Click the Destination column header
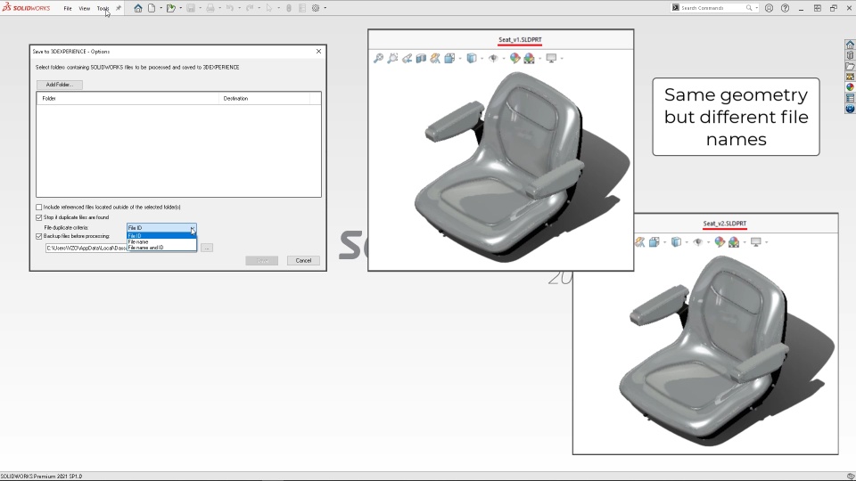 pos(264,98)
